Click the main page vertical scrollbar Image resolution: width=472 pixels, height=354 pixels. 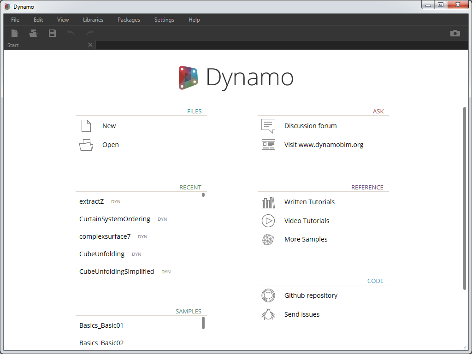(x=465, y=199)
